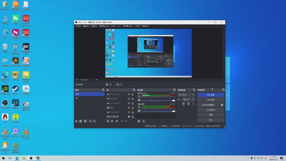Open 设置 in the Controls panel

211,115
